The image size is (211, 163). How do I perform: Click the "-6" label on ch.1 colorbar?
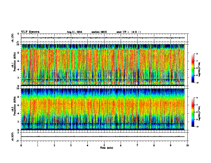pyautogui.click(x=197, y=54)
